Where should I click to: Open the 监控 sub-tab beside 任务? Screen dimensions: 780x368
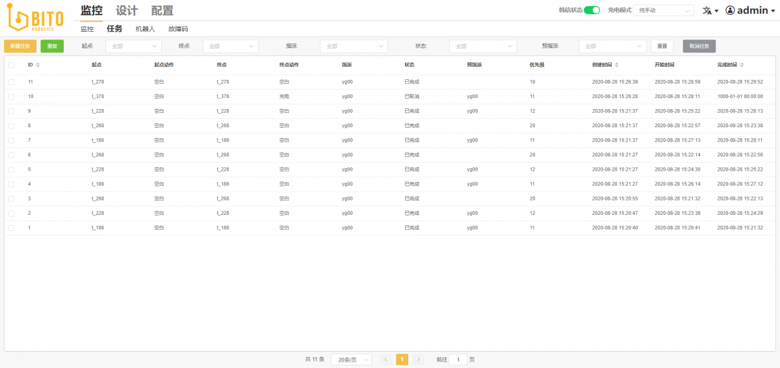[x=87, y=29]
